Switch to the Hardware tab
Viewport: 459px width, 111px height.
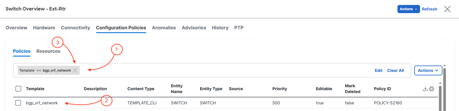pos(44,28)
